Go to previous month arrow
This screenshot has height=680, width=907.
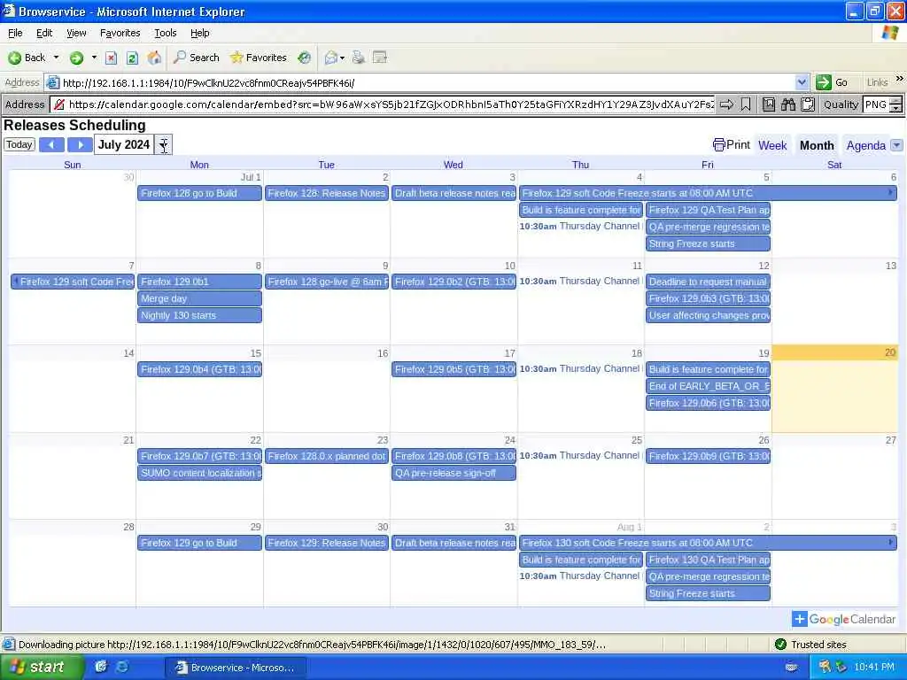(51, 144)
